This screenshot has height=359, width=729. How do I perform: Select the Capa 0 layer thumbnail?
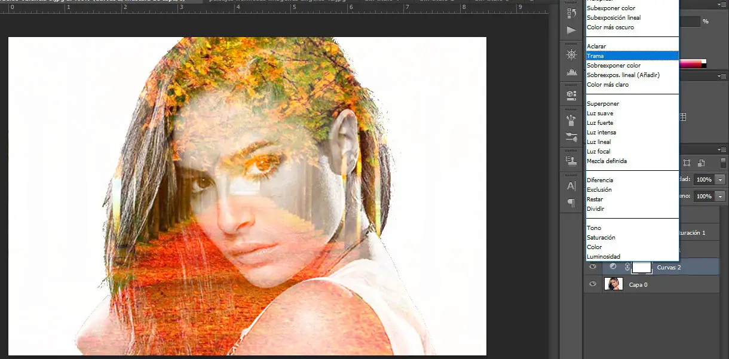614,284
